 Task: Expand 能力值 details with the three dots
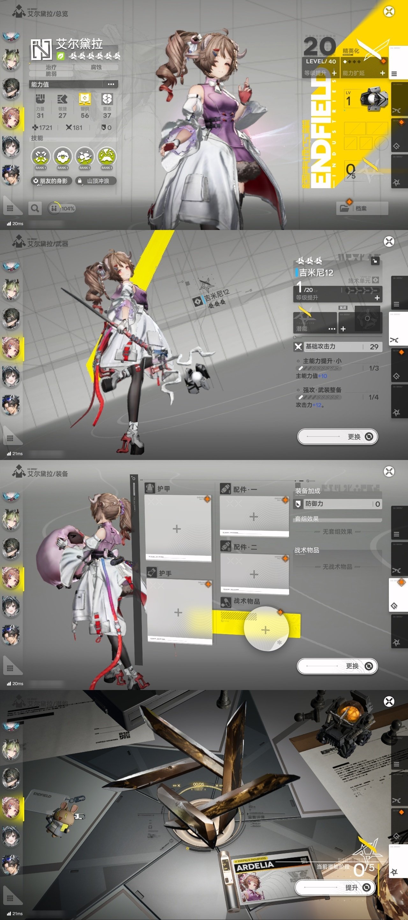click(111, 84)
